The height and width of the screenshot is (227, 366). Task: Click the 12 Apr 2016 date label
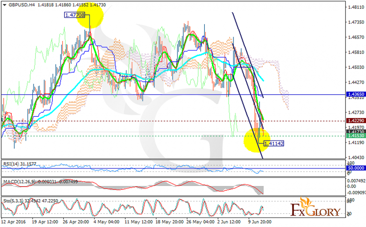tap(13, 222)
